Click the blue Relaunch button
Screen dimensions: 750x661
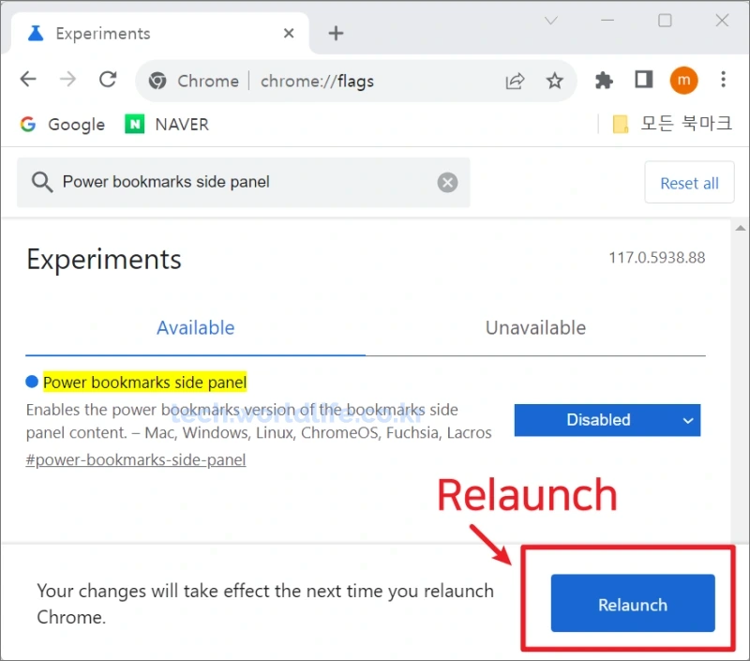coord(633,603)
